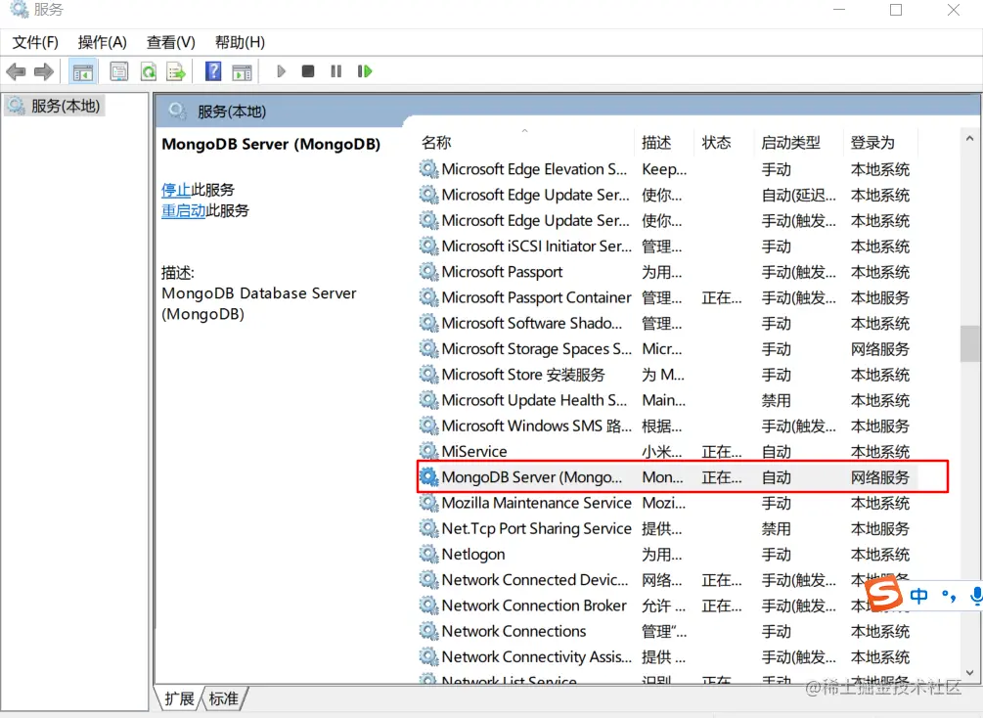Image resolution: width=983 pixels, height=718 pixels.
Task: Click the Keep... description cell
Action: (664, 169)
